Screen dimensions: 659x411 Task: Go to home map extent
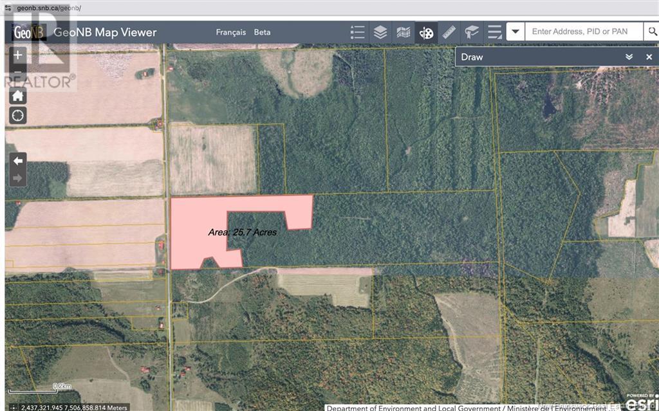(17, 96)
